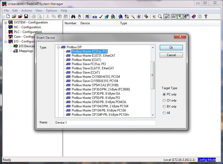The height and width of the screenshot is (164, 223).
Task: Click the yellow question mark help icon
Action: click(206, 17)
